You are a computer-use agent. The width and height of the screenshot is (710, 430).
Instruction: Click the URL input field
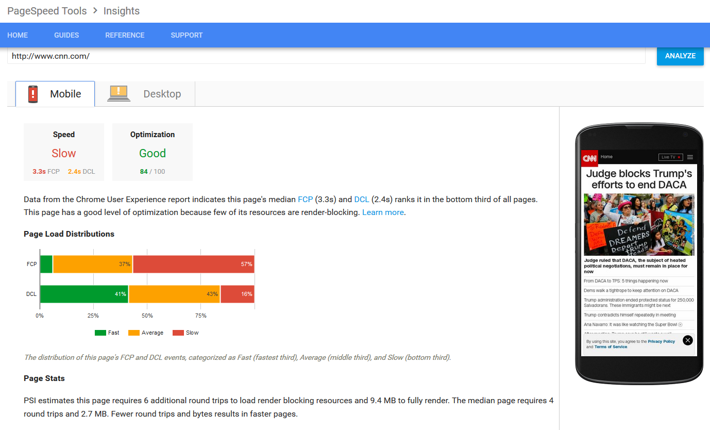coord(326,56)
